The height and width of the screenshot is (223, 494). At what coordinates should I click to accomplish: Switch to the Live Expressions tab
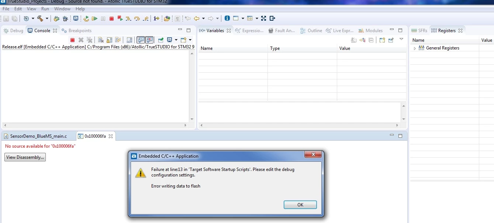[340, 31]
